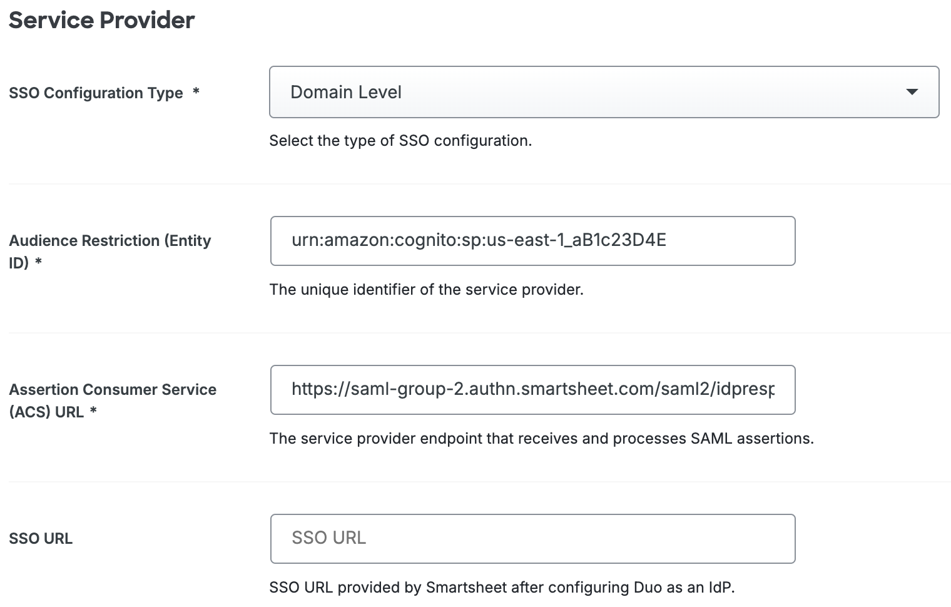Image resolution: width=951 pixels, height=607 pixels.
Task: Click inside the SSO URL input field
Action: (x=532, y=538)
